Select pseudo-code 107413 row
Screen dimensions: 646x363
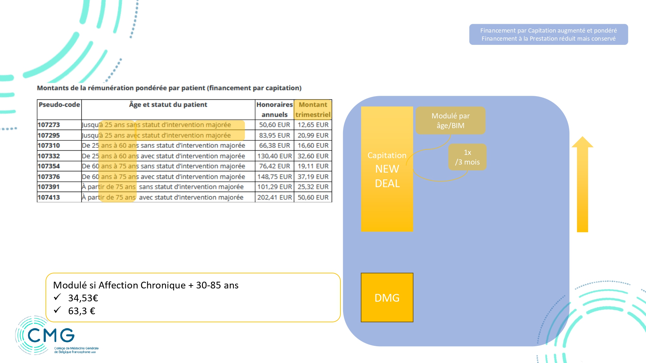(49, 197)
